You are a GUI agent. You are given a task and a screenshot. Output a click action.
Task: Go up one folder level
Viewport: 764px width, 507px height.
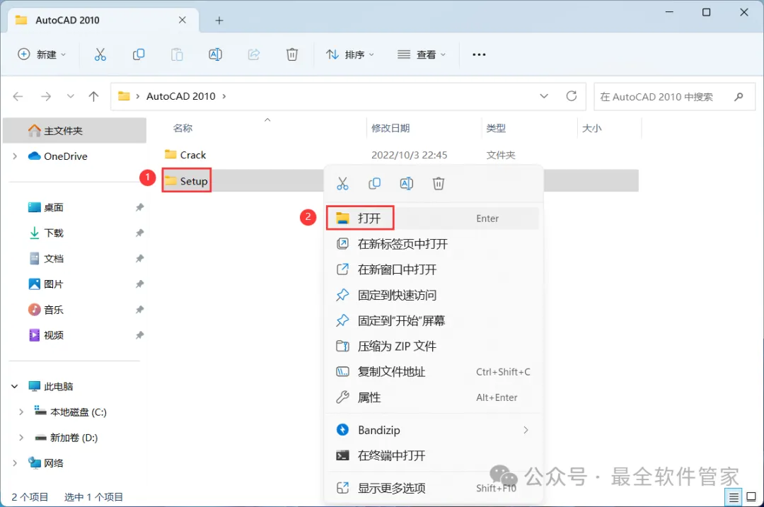tap(93, 96)
